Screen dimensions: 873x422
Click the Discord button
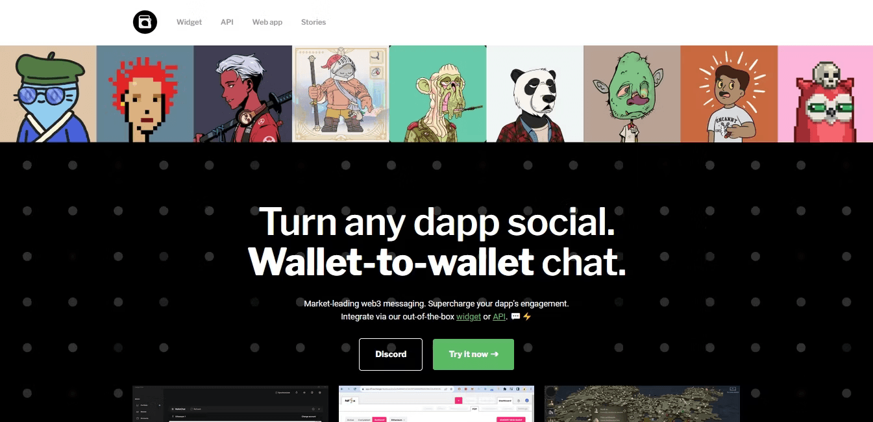(x=391, y=354)
